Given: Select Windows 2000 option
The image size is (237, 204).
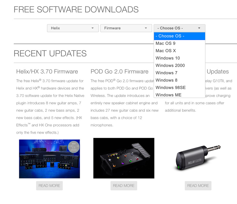Looking at the screenshot, I should pos(179,66).
